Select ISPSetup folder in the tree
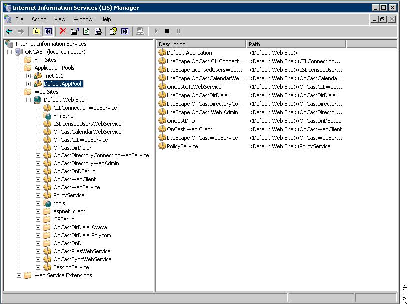 pos(64,219)
